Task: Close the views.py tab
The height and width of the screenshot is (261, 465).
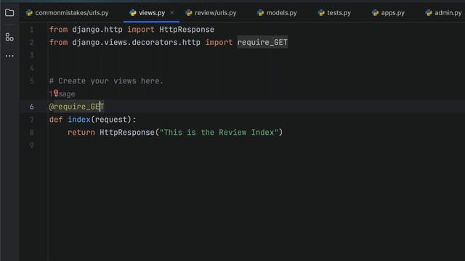Action: tap(171, 13)
